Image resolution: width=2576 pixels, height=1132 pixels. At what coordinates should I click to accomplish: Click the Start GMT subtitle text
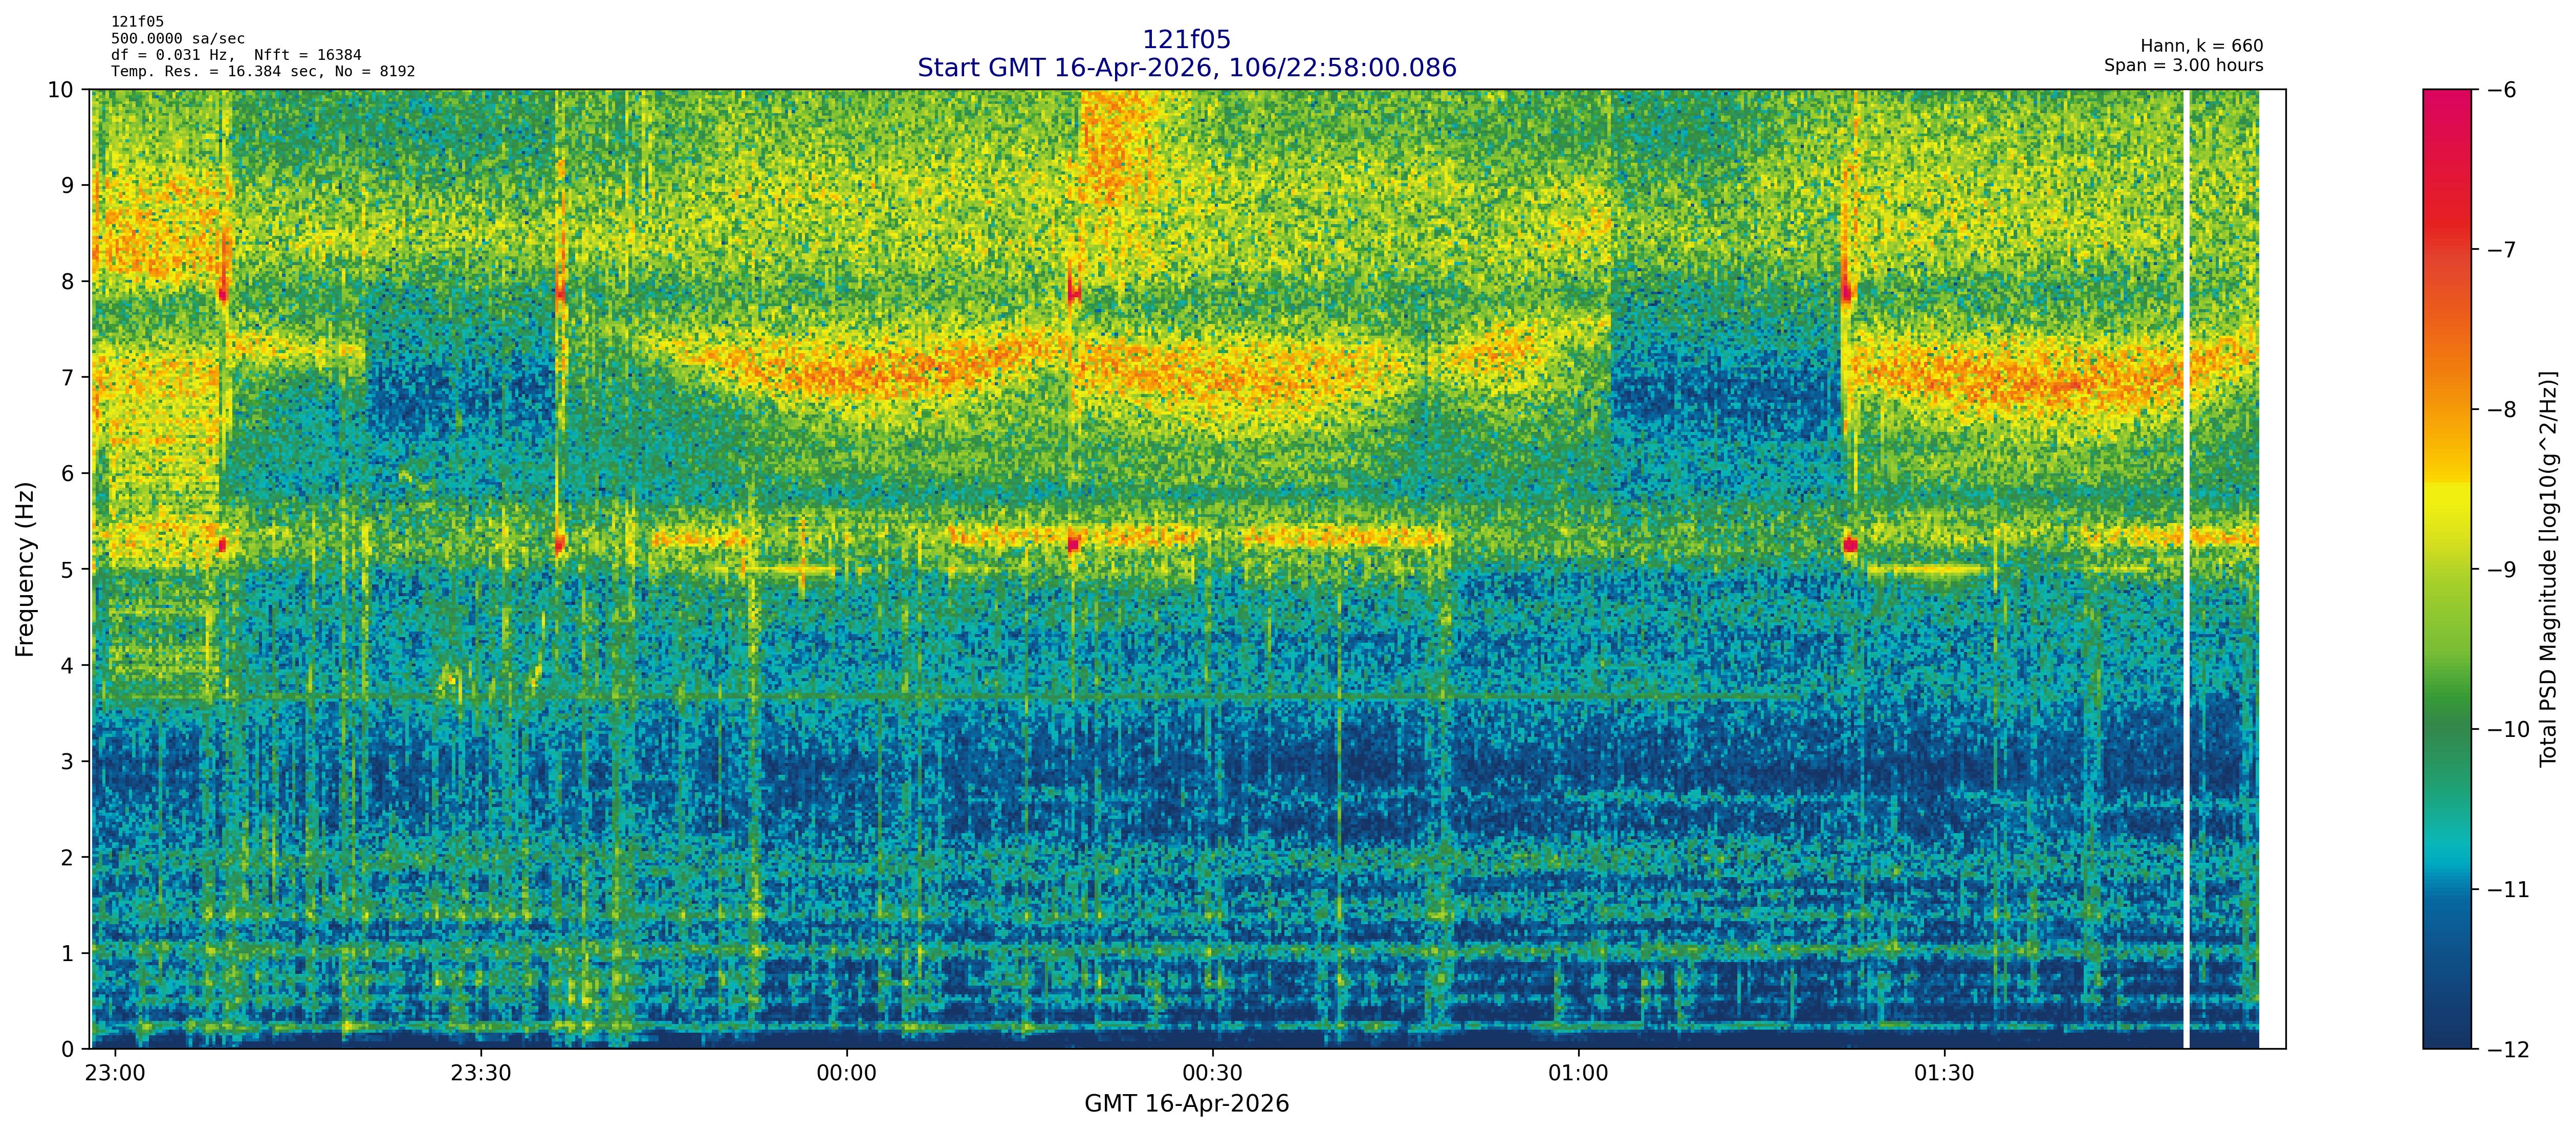click(1186, 68)
